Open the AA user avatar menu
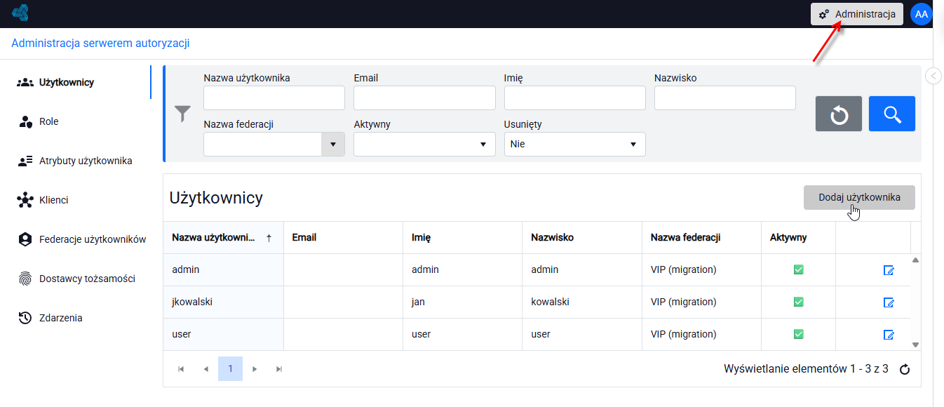 click(921, 14)
